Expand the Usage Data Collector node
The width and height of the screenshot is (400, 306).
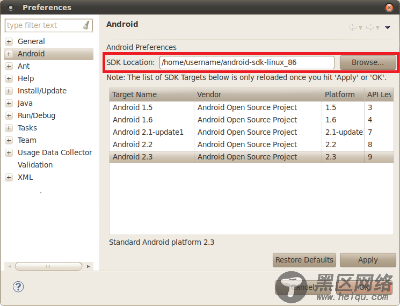pos(9,153)
